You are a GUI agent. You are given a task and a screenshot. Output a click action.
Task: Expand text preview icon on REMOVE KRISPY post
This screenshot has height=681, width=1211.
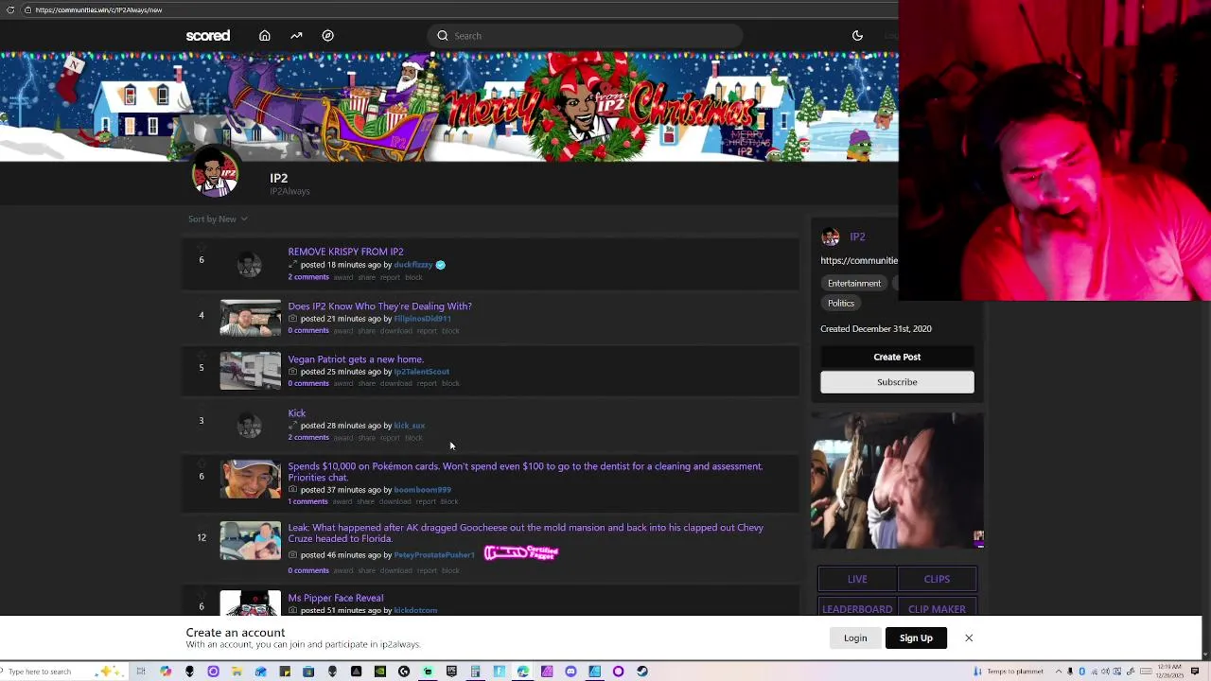(x=292, y=265)
